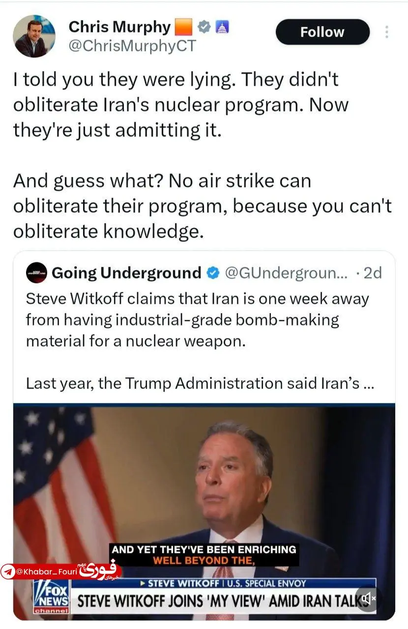This screenshot has width=408, height=629.
Task: Open the three-dot more options menu
Action: [x=387, y=32]
